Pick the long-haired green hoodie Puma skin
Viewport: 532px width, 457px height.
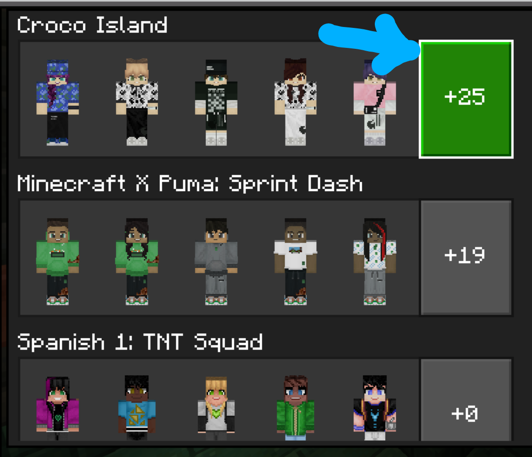pyautogui.click(x=137, y=262)
